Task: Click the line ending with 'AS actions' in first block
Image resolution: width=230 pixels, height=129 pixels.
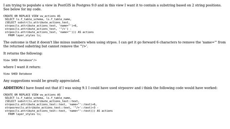Action: (x=49, y=32)
